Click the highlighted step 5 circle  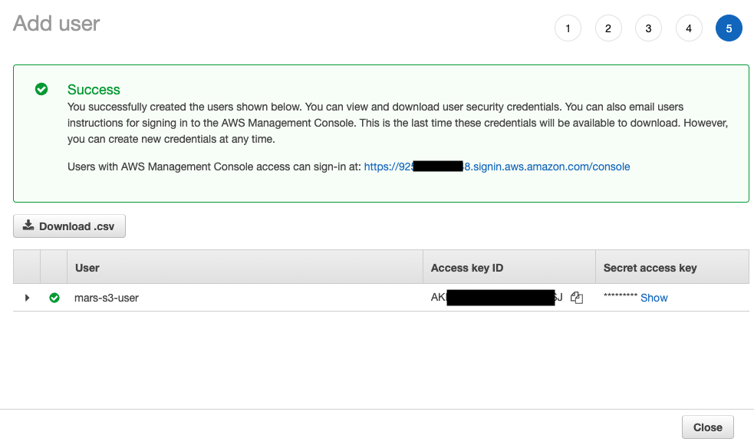click(x=729, y=28)
